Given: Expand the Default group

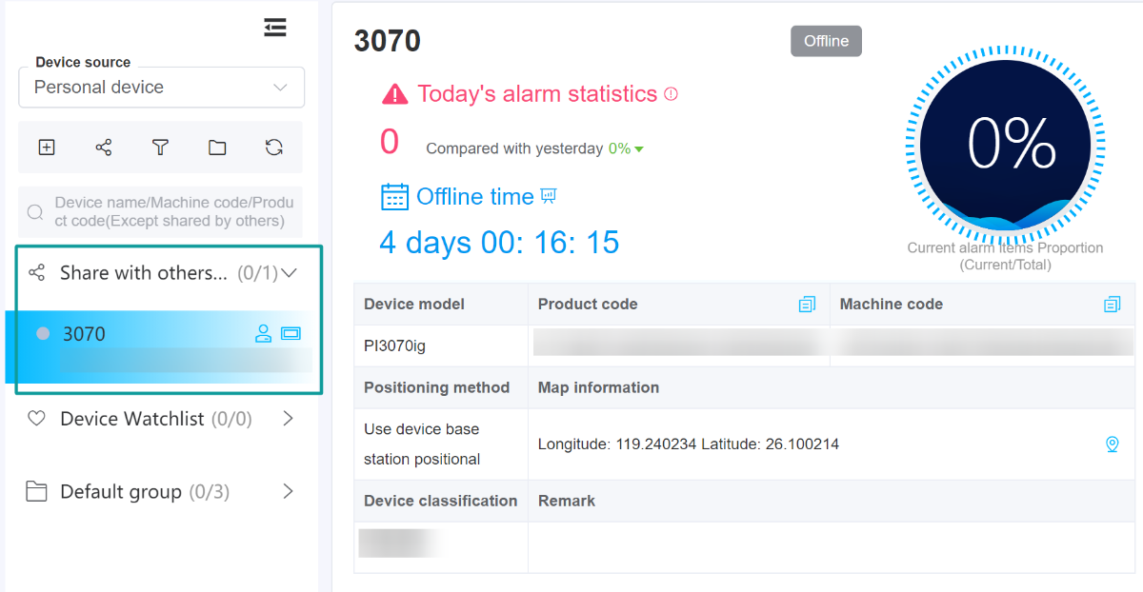Looking at the screenshot, I should (x=288, y=492).
